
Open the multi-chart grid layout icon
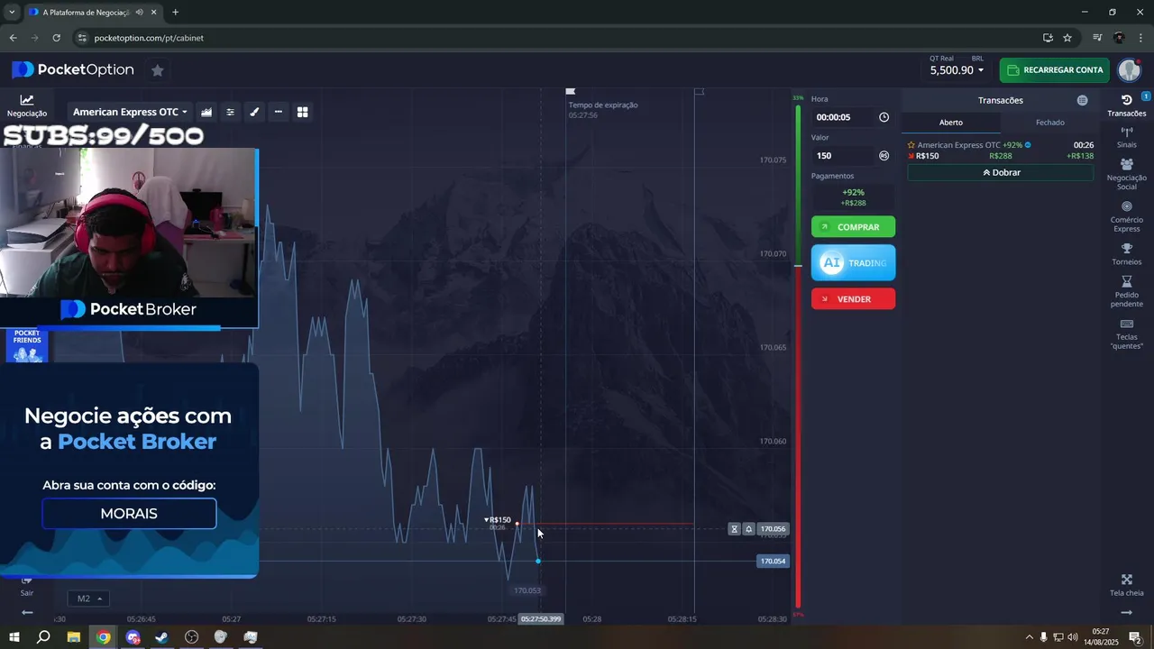tap(303, 112)
